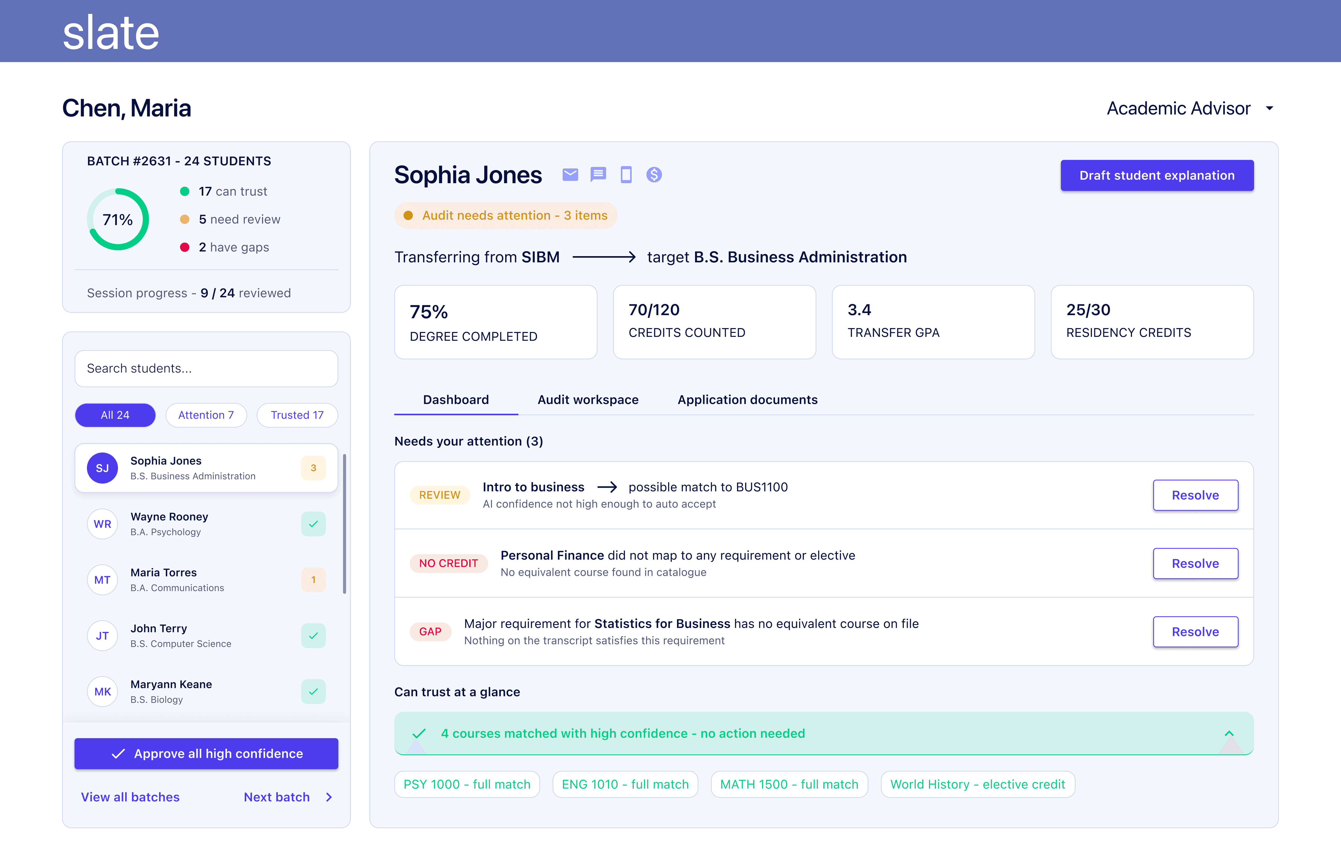Click Chen, Maria page heading
The width and height of the screenshot is (1341, 867).
pos(126,108)
